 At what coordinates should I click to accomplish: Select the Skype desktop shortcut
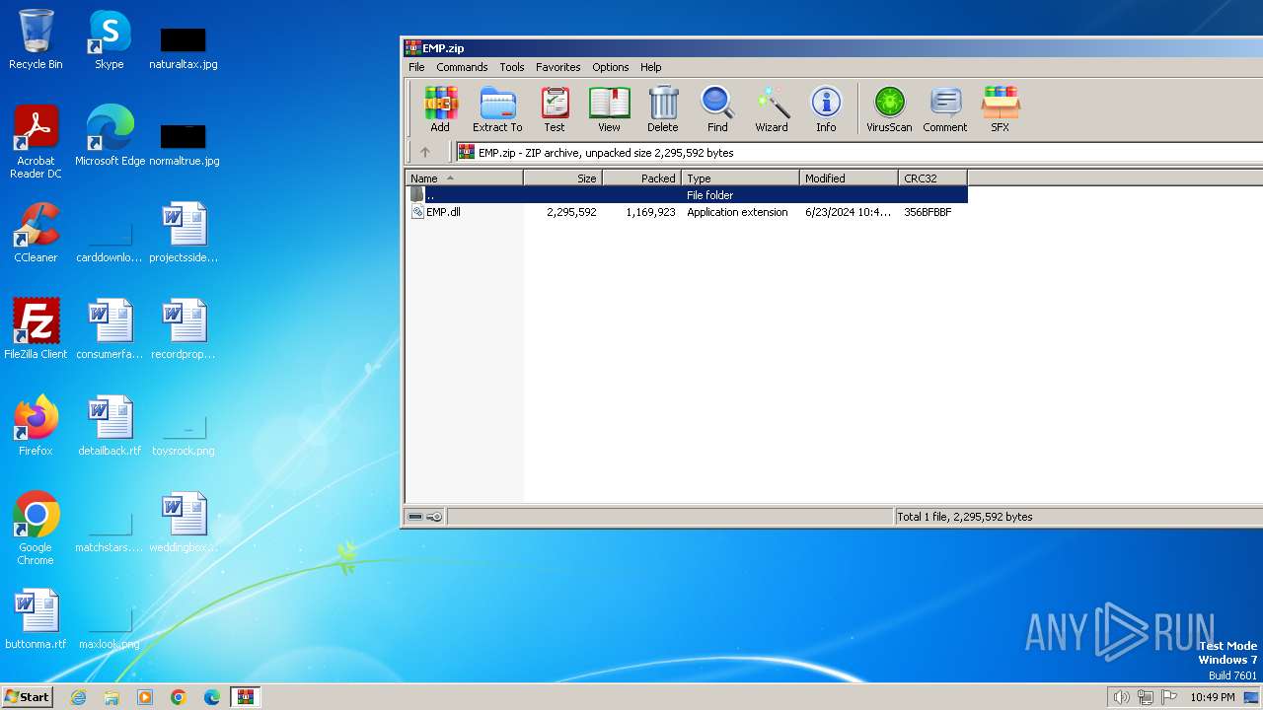coord(109,39)
